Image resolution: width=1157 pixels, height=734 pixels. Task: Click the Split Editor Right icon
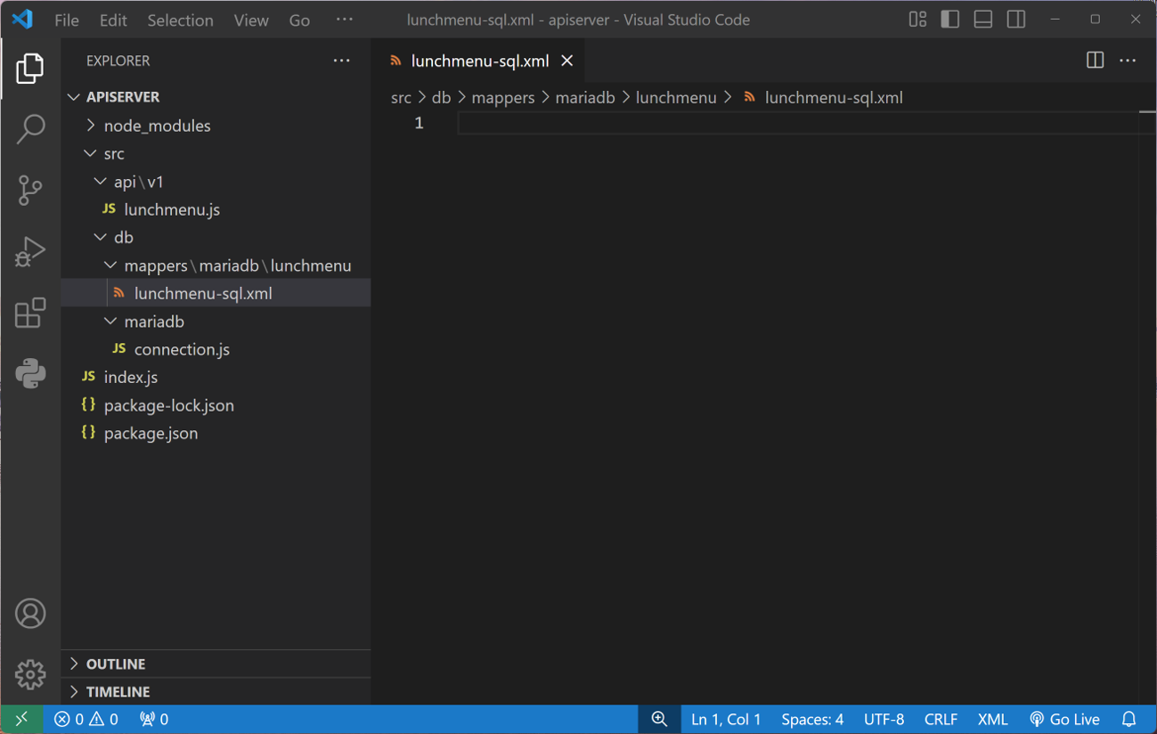click(1096, 61)
